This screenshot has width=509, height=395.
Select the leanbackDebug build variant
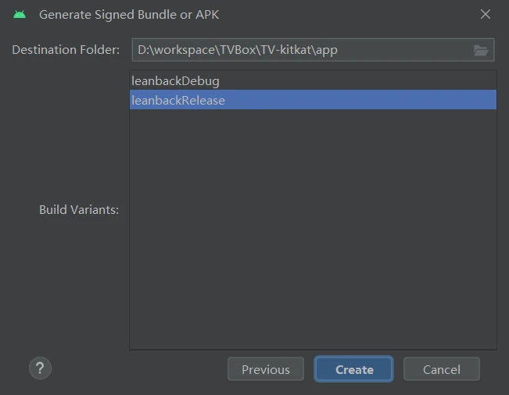coord(175,81)
